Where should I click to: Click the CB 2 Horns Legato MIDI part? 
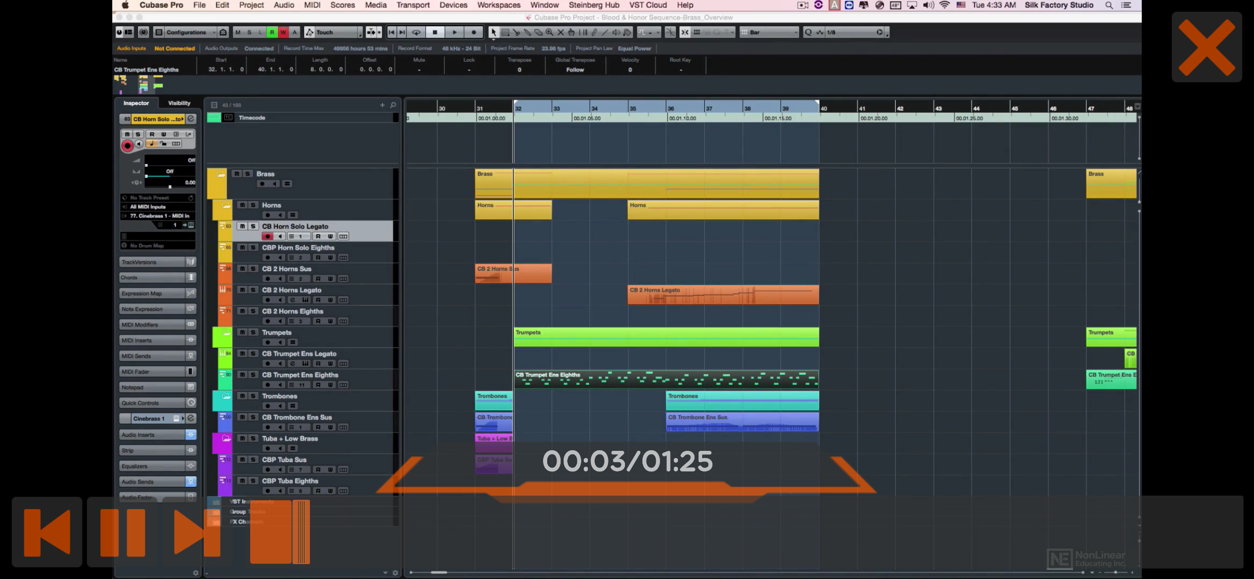pyautogui.click(x=723, y=295)
